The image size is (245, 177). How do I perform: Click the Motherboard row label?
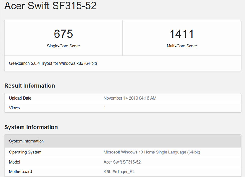pyautogui.click(x=21, y=172)
